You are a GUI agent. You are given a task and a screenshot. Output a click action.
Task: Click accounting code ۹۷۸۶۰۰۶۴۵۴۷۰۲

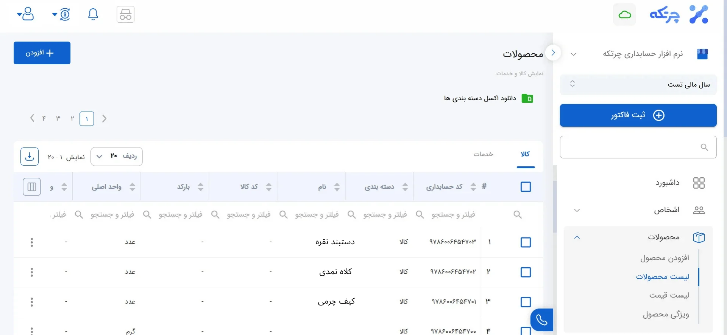tap(453, 272)
